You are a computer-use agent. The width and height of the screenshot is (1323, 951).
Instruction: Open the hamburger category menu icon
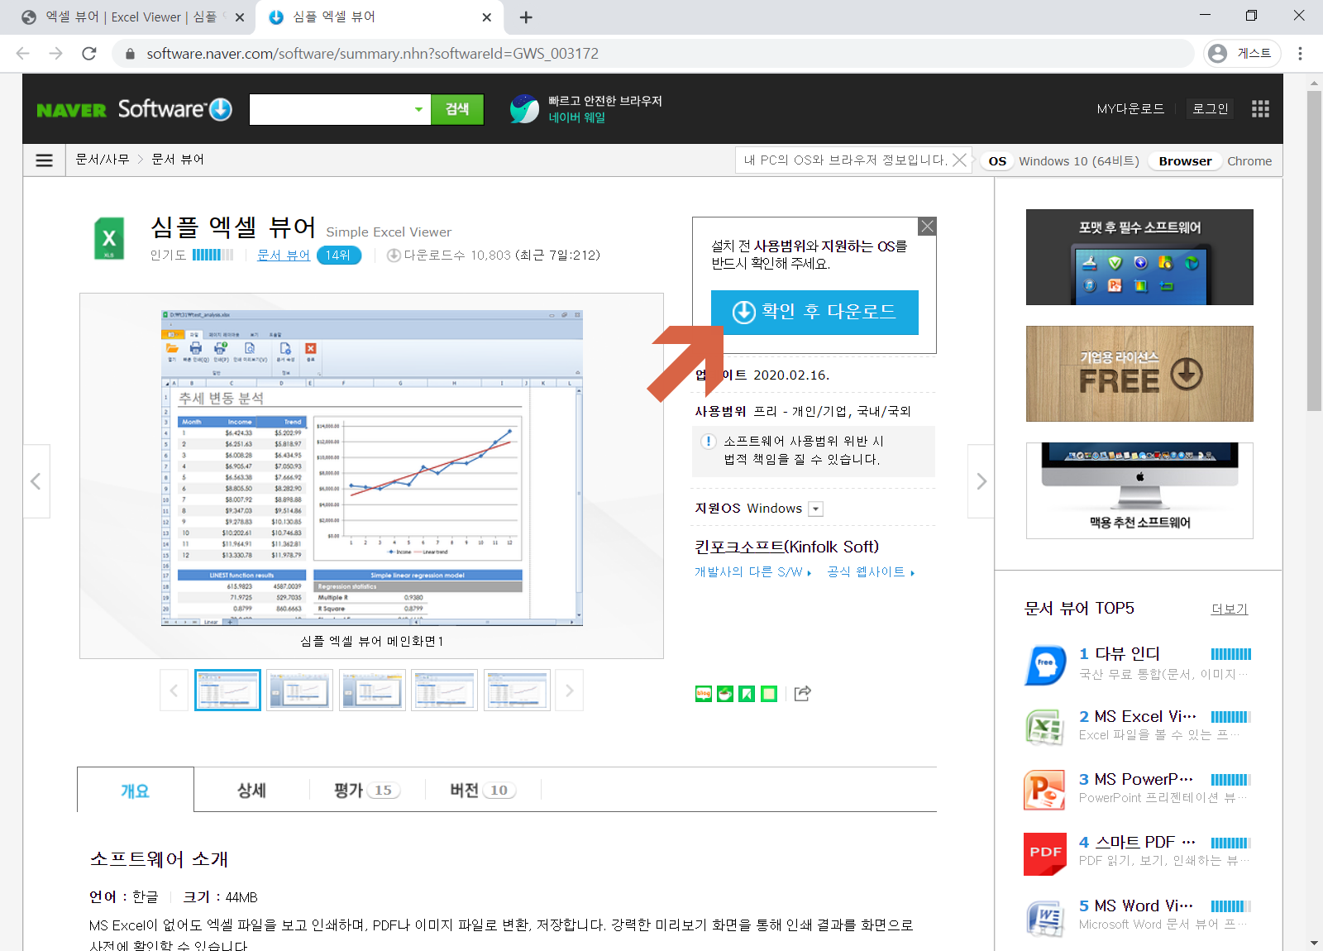click(x=45, y=160)
